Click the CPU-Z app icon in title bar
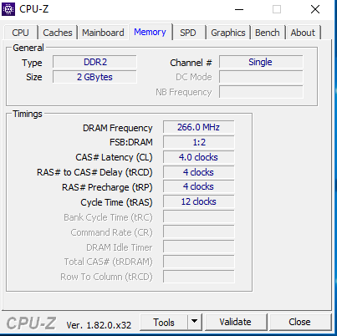Image resolution: width=337 pixels, height=336 pixels. (8, 9)
